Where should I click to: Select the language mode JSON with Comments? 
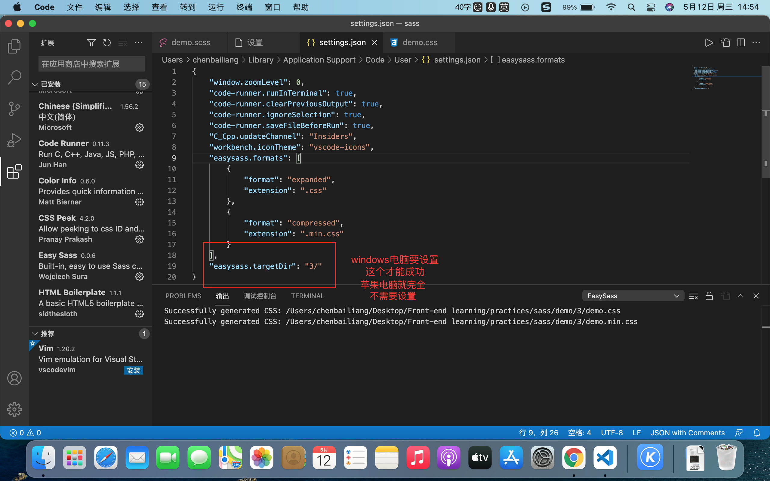point(687,433)
